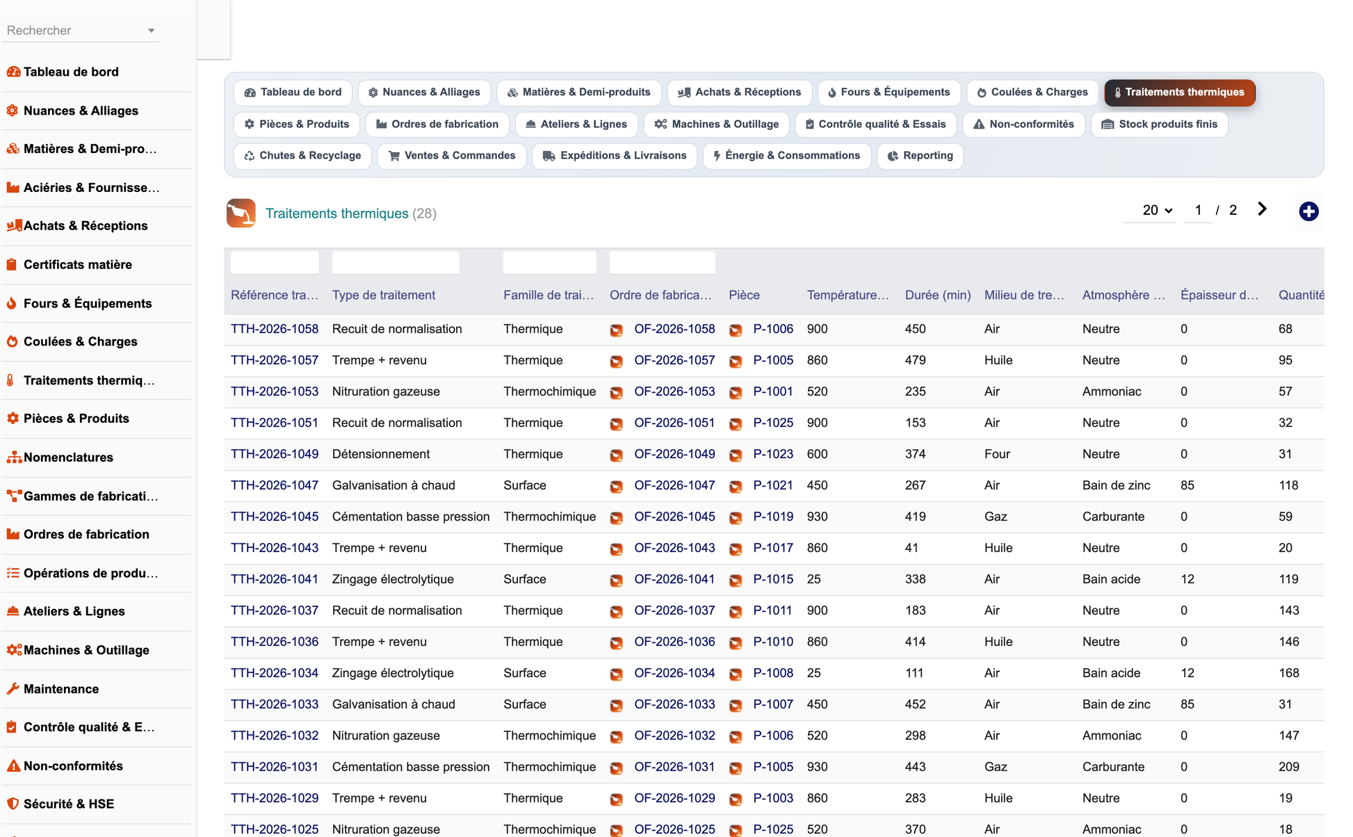Open the Machines & Outillage tab
The height and width of the screenshot is (837, 1353).
coord(717,124)
